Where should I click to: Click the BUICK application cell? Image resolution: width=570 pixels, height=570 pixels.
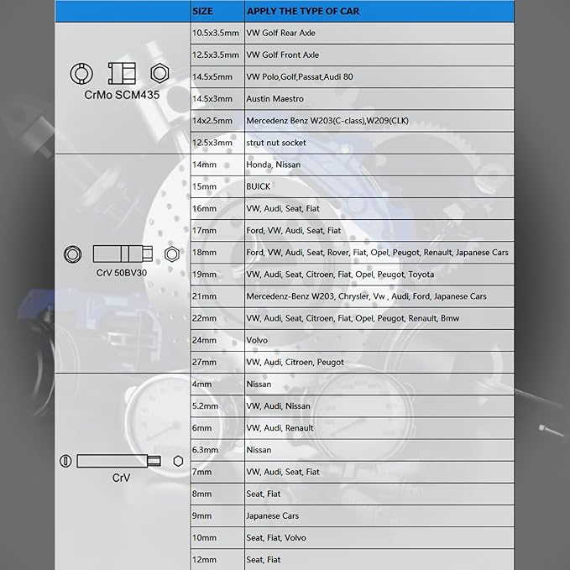pyautogui.click(x=258, y=186)
